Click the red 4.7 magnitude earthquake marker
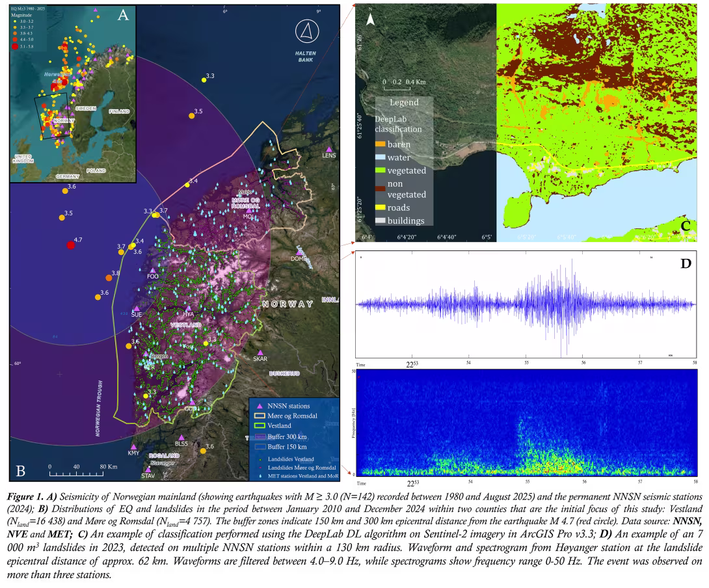709x588 pixels. [x=71, y=245]
